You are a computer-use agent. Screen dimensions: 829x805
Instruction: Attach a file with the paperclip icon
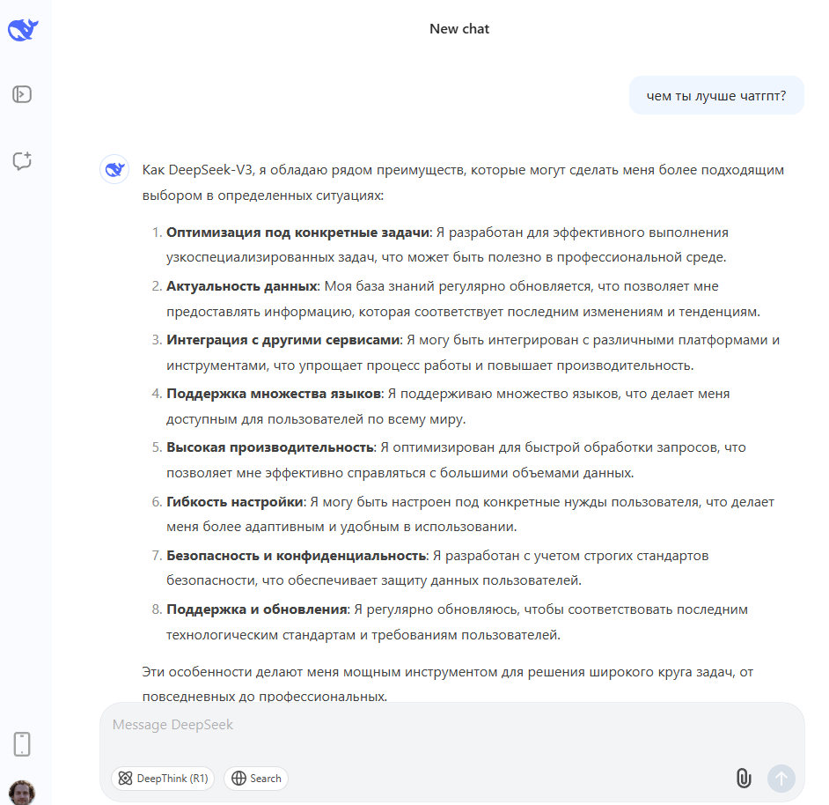[744, 778]
